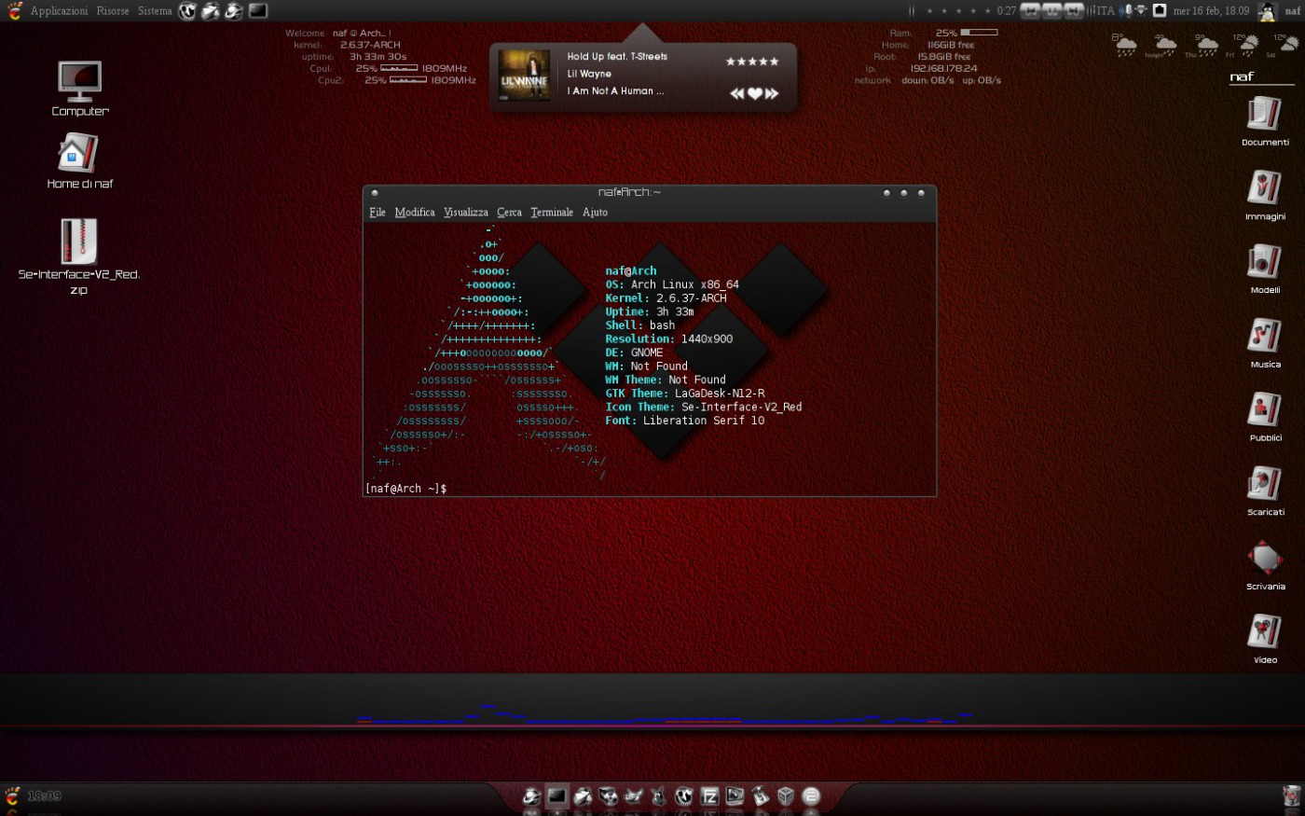
Task: Open trash icon in bottom-right corner
Action: (1291, 796)
